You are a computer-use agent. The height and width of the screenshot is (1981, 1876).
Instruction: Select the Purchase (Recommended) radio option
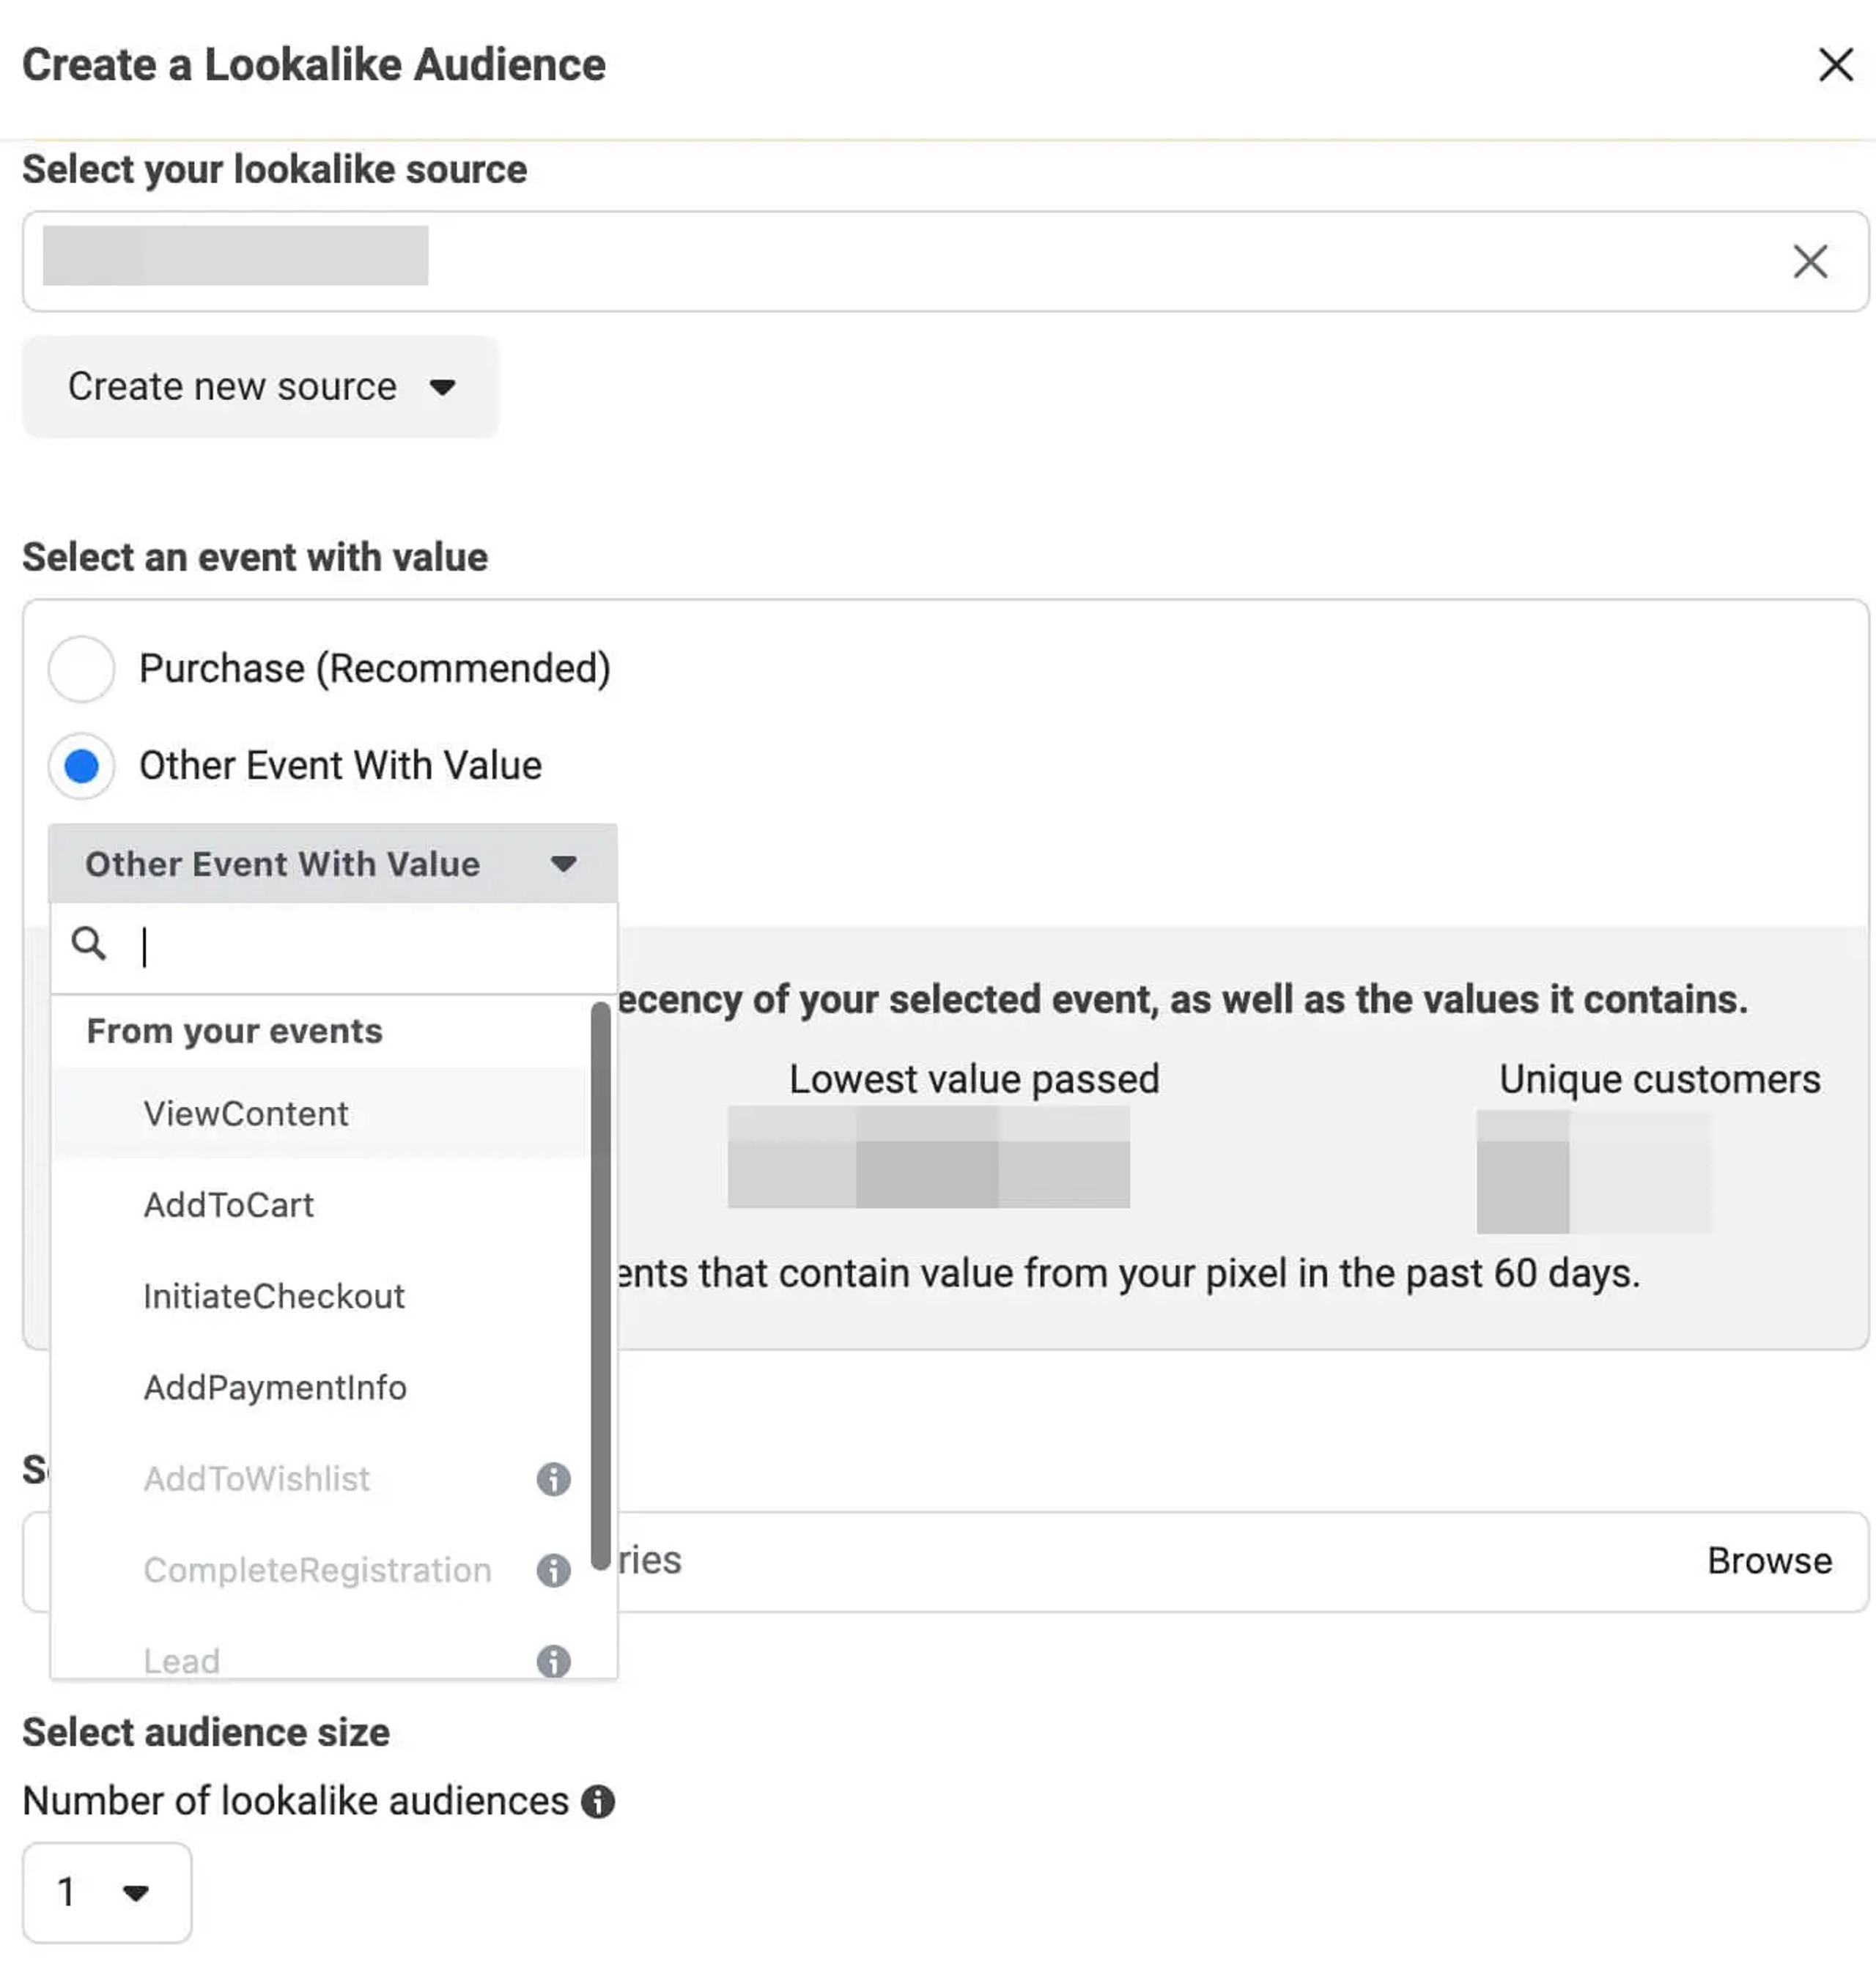81,667
